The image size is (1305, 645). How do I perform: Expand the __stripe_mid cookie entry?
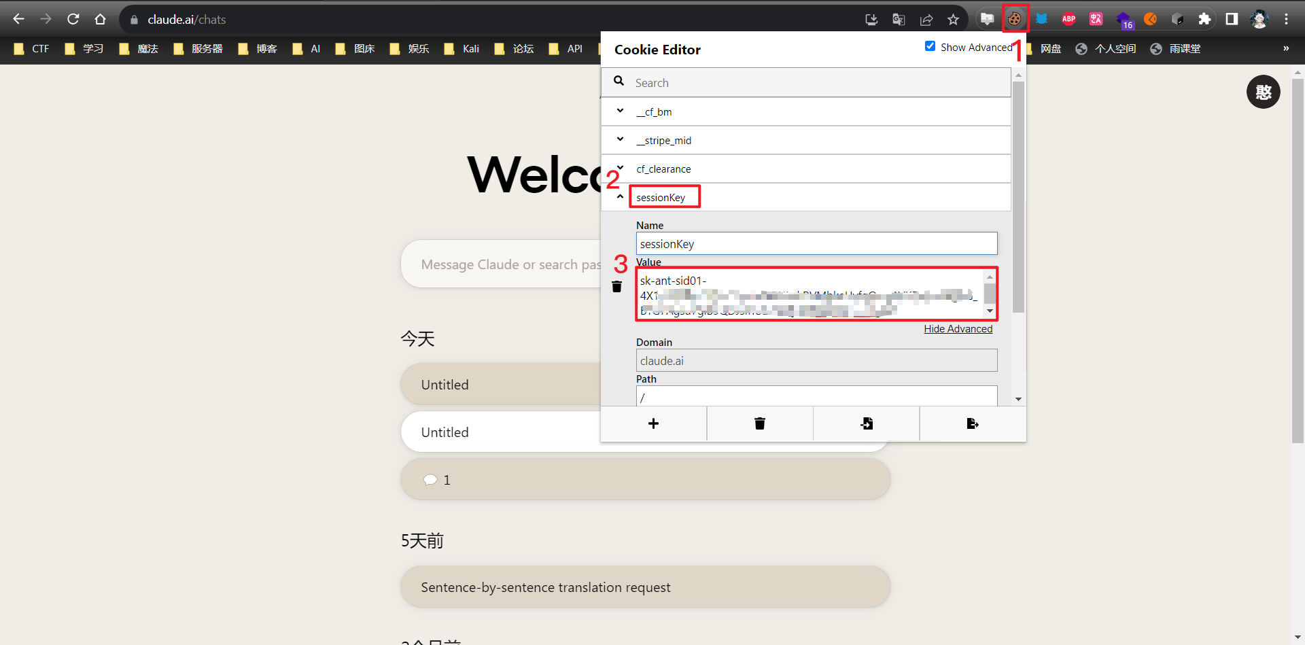[x=620, y=139]
